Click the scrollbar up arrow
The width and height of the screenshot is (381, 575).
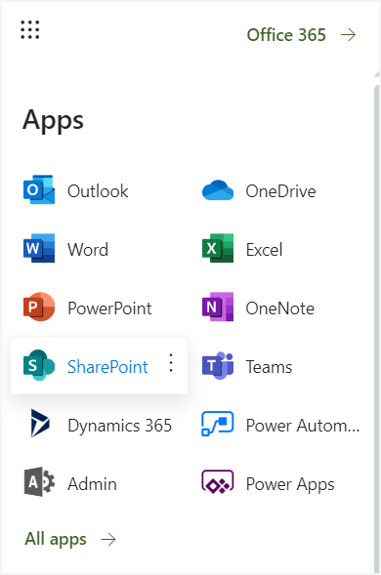pyautogui.click(x=377, y=74)
